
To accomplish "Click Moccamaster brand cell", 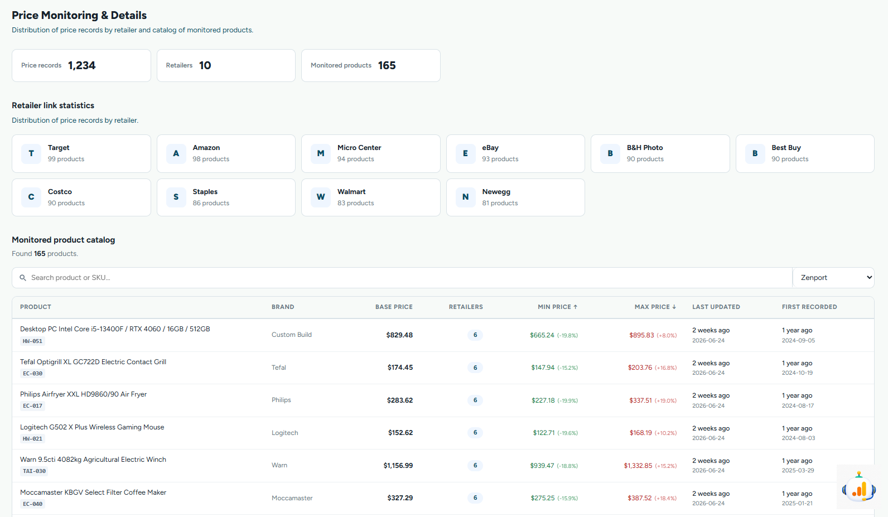I will [292, 498].
